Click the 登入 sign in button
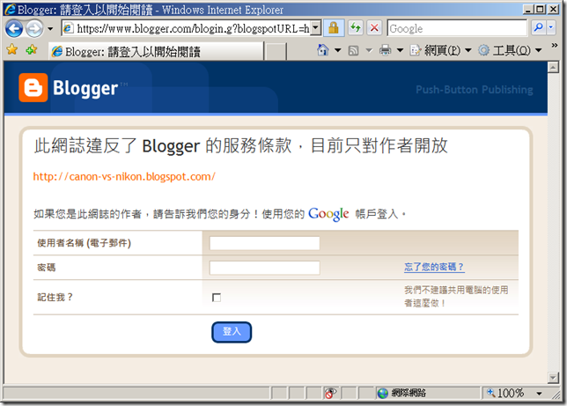 click(x=232, y=332)
